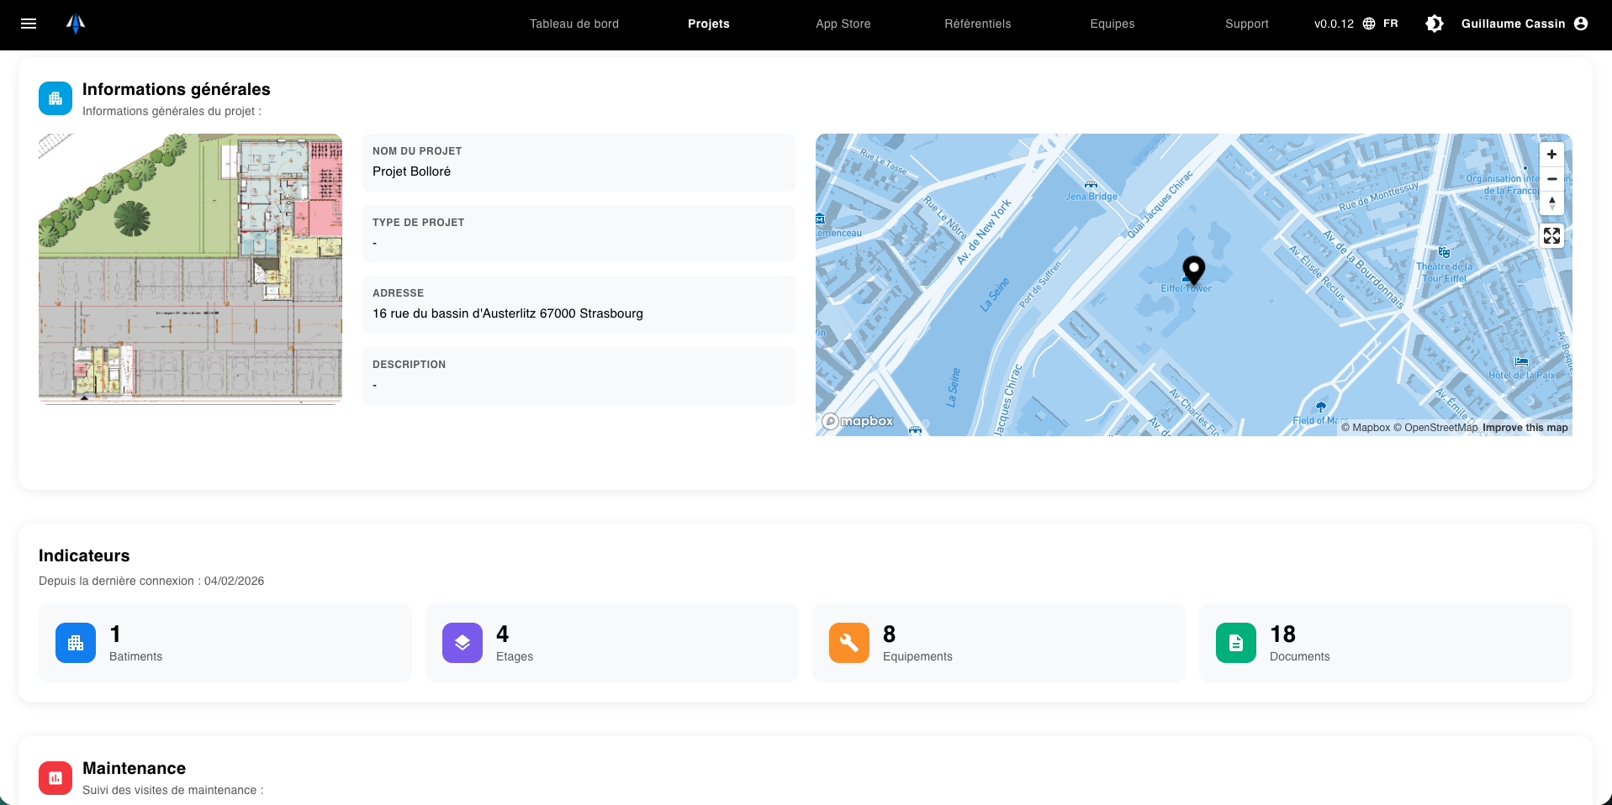Navigate to Référentiels
Viewport: 1612px width, 805px height.
click(x=977, y=24)
